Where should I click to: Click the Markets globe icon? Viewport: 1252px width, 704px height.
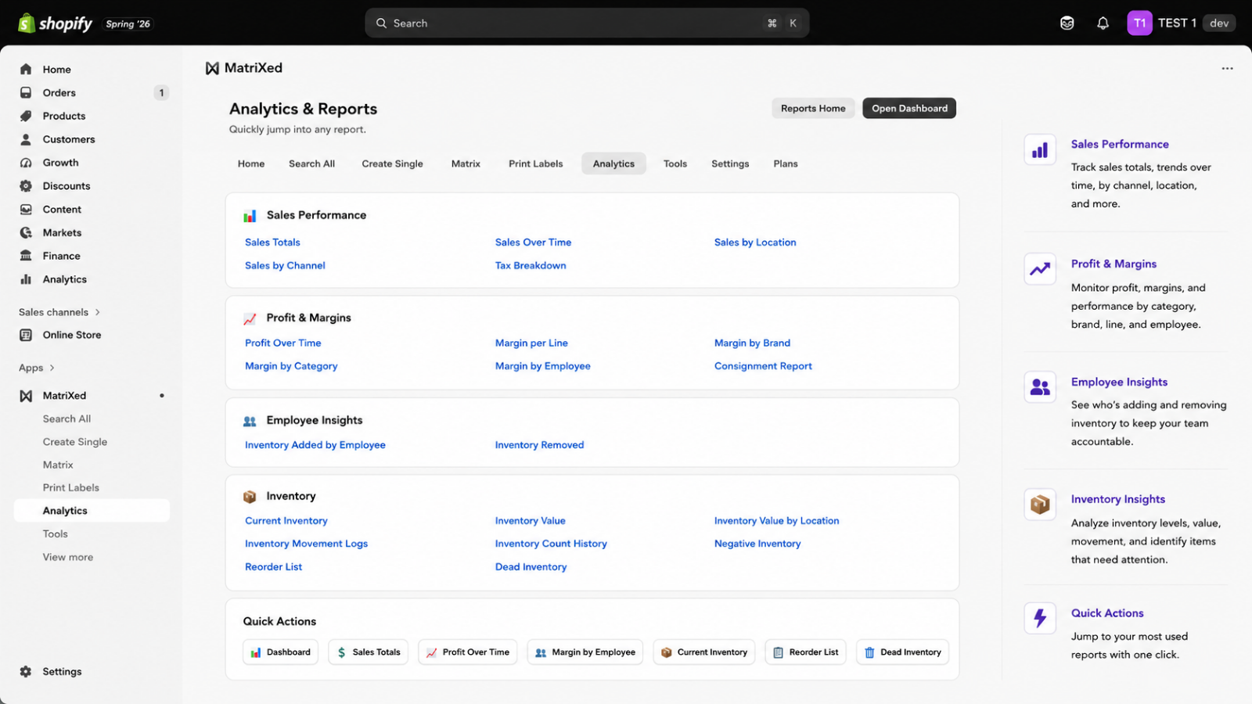26,233
